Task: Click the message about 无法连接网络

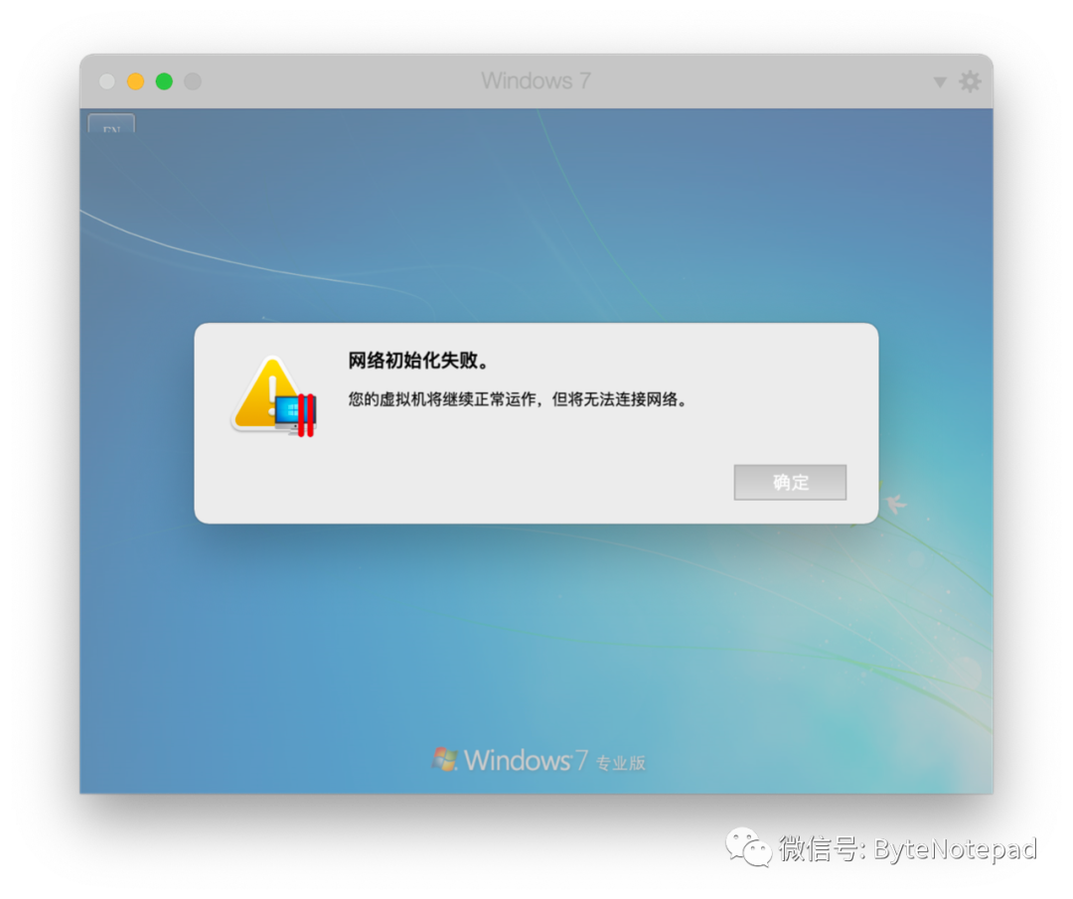Action: (x=518, y=399)
